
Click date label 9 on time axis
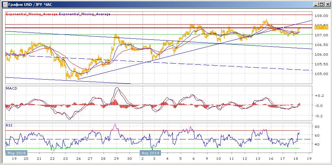pos(207,159)
